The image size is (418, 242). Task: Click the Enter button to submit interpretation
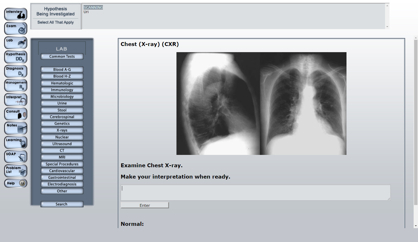point(145,205)
